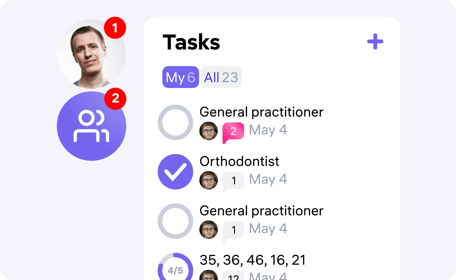This screenshot has height=280, width=456.
Task: Add a new task with the plus icon
Action: [x=375, y=41]
